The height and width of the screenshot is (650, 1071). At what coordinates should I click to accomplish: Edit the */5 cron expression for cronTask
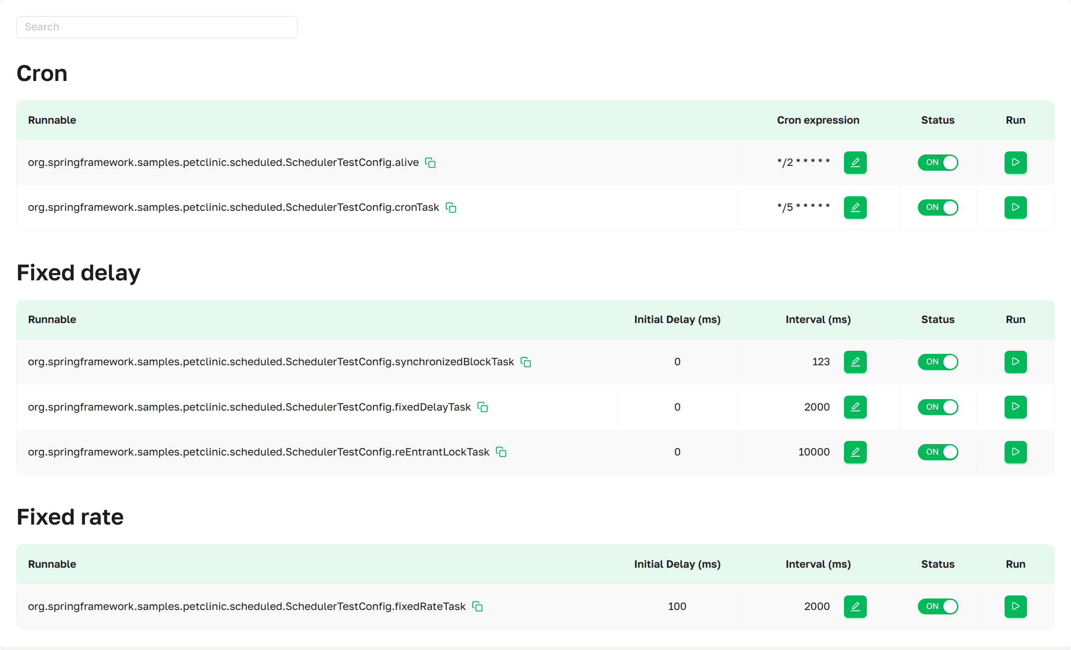click(x=855, y=208)
